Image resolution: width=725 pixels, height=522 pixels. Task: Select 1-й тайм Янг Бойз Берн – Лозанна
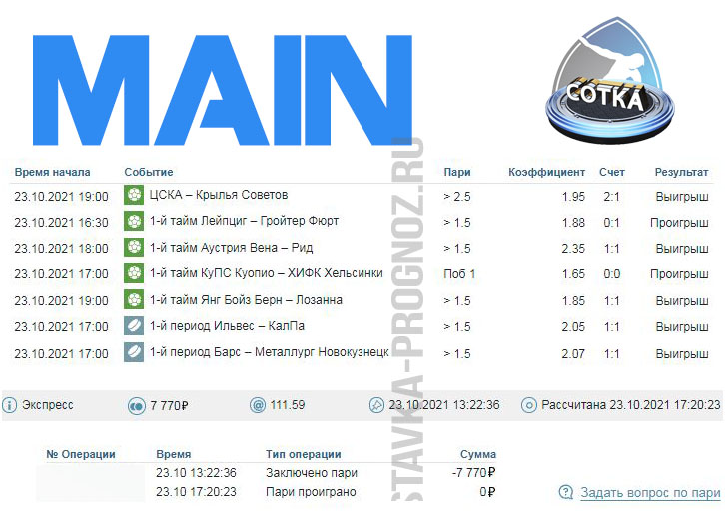click(x=246, y=300)
